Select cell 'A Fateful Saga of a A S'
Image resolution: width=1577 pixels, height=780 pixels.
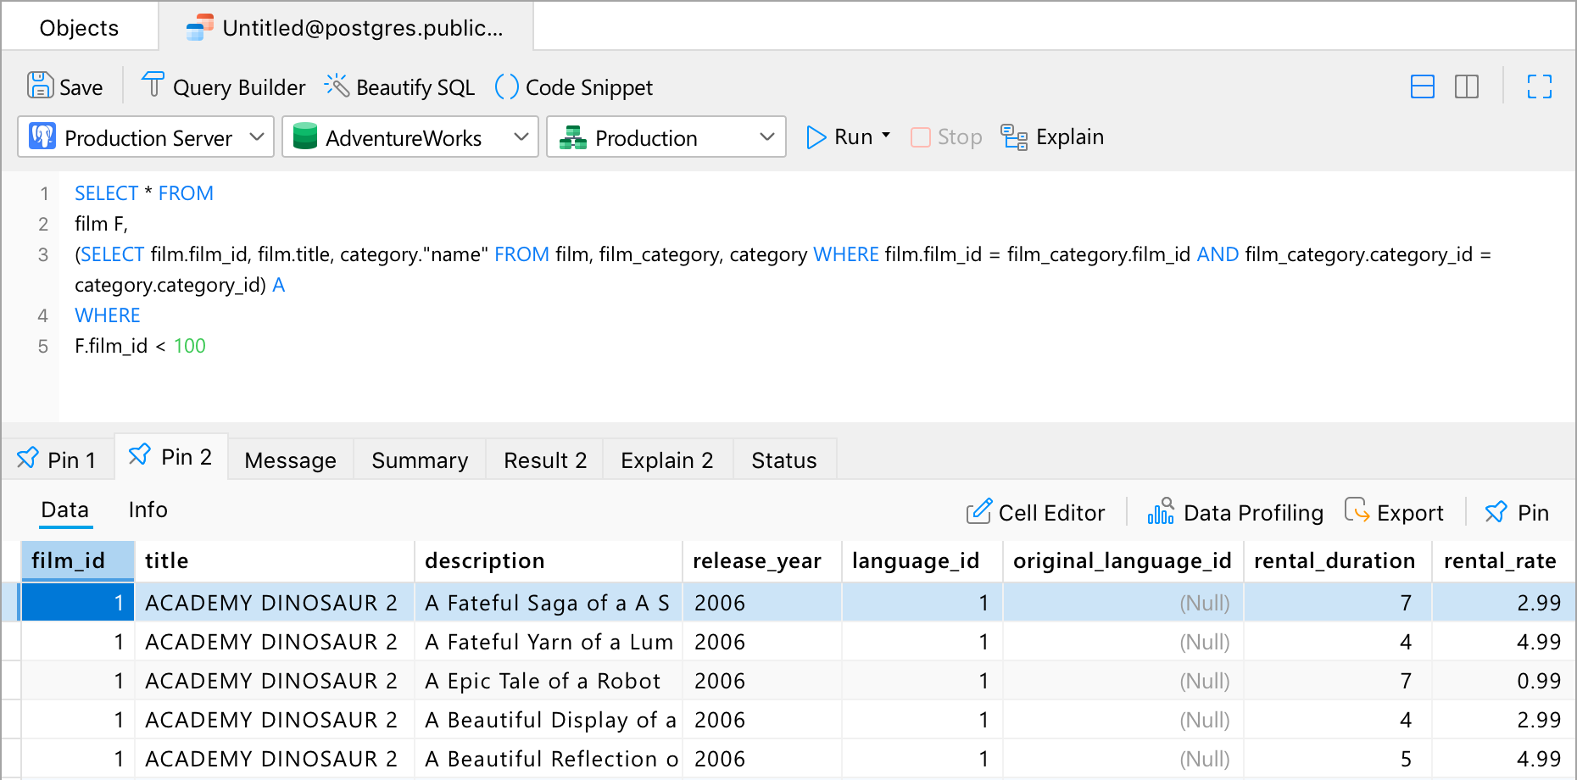[549, 603]
